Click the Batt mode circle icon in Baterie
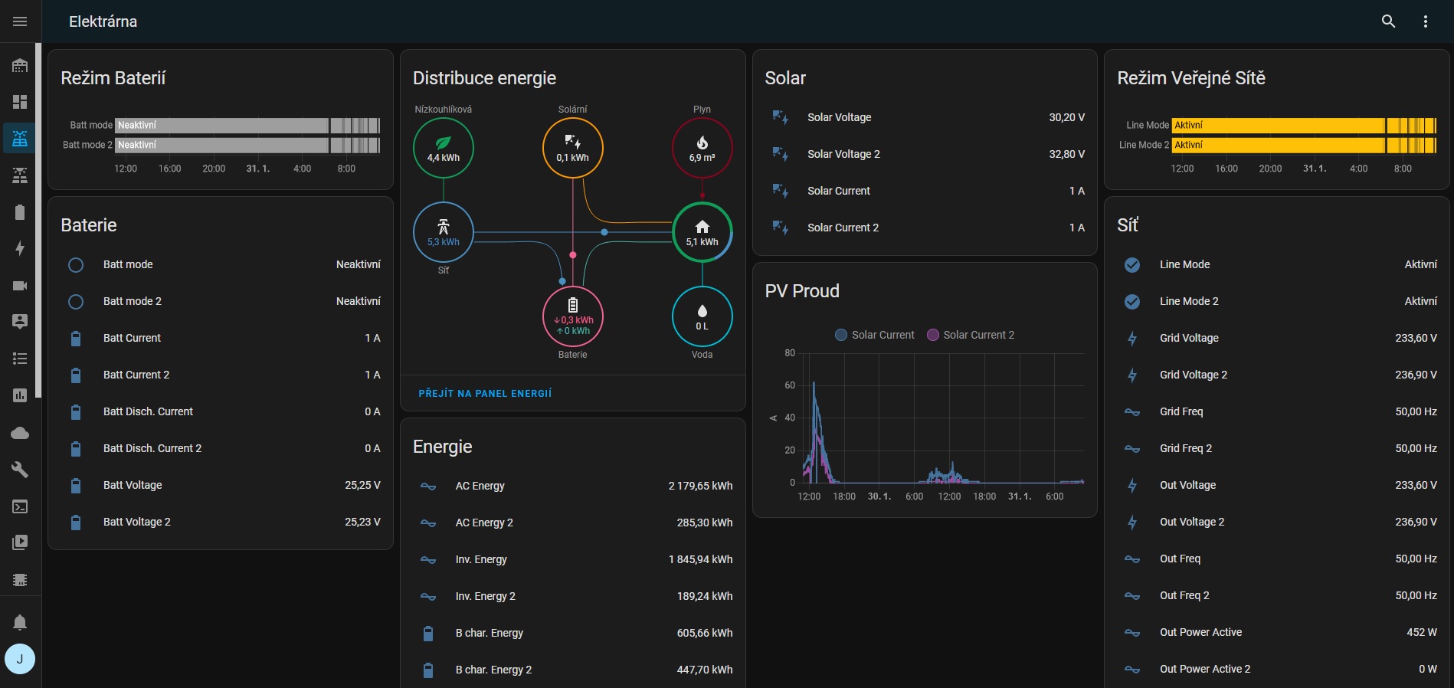The width and height of the screenshot is (1454, 688). point(76,264)
